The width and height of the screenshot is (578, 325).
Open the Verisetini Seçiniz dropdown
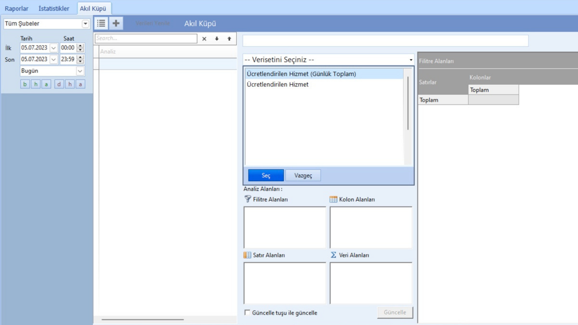click(411, 60)
